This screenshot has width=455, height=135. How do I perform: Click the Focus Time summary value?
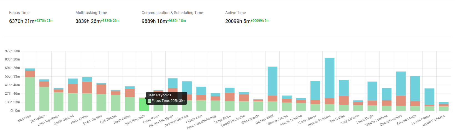22,21
